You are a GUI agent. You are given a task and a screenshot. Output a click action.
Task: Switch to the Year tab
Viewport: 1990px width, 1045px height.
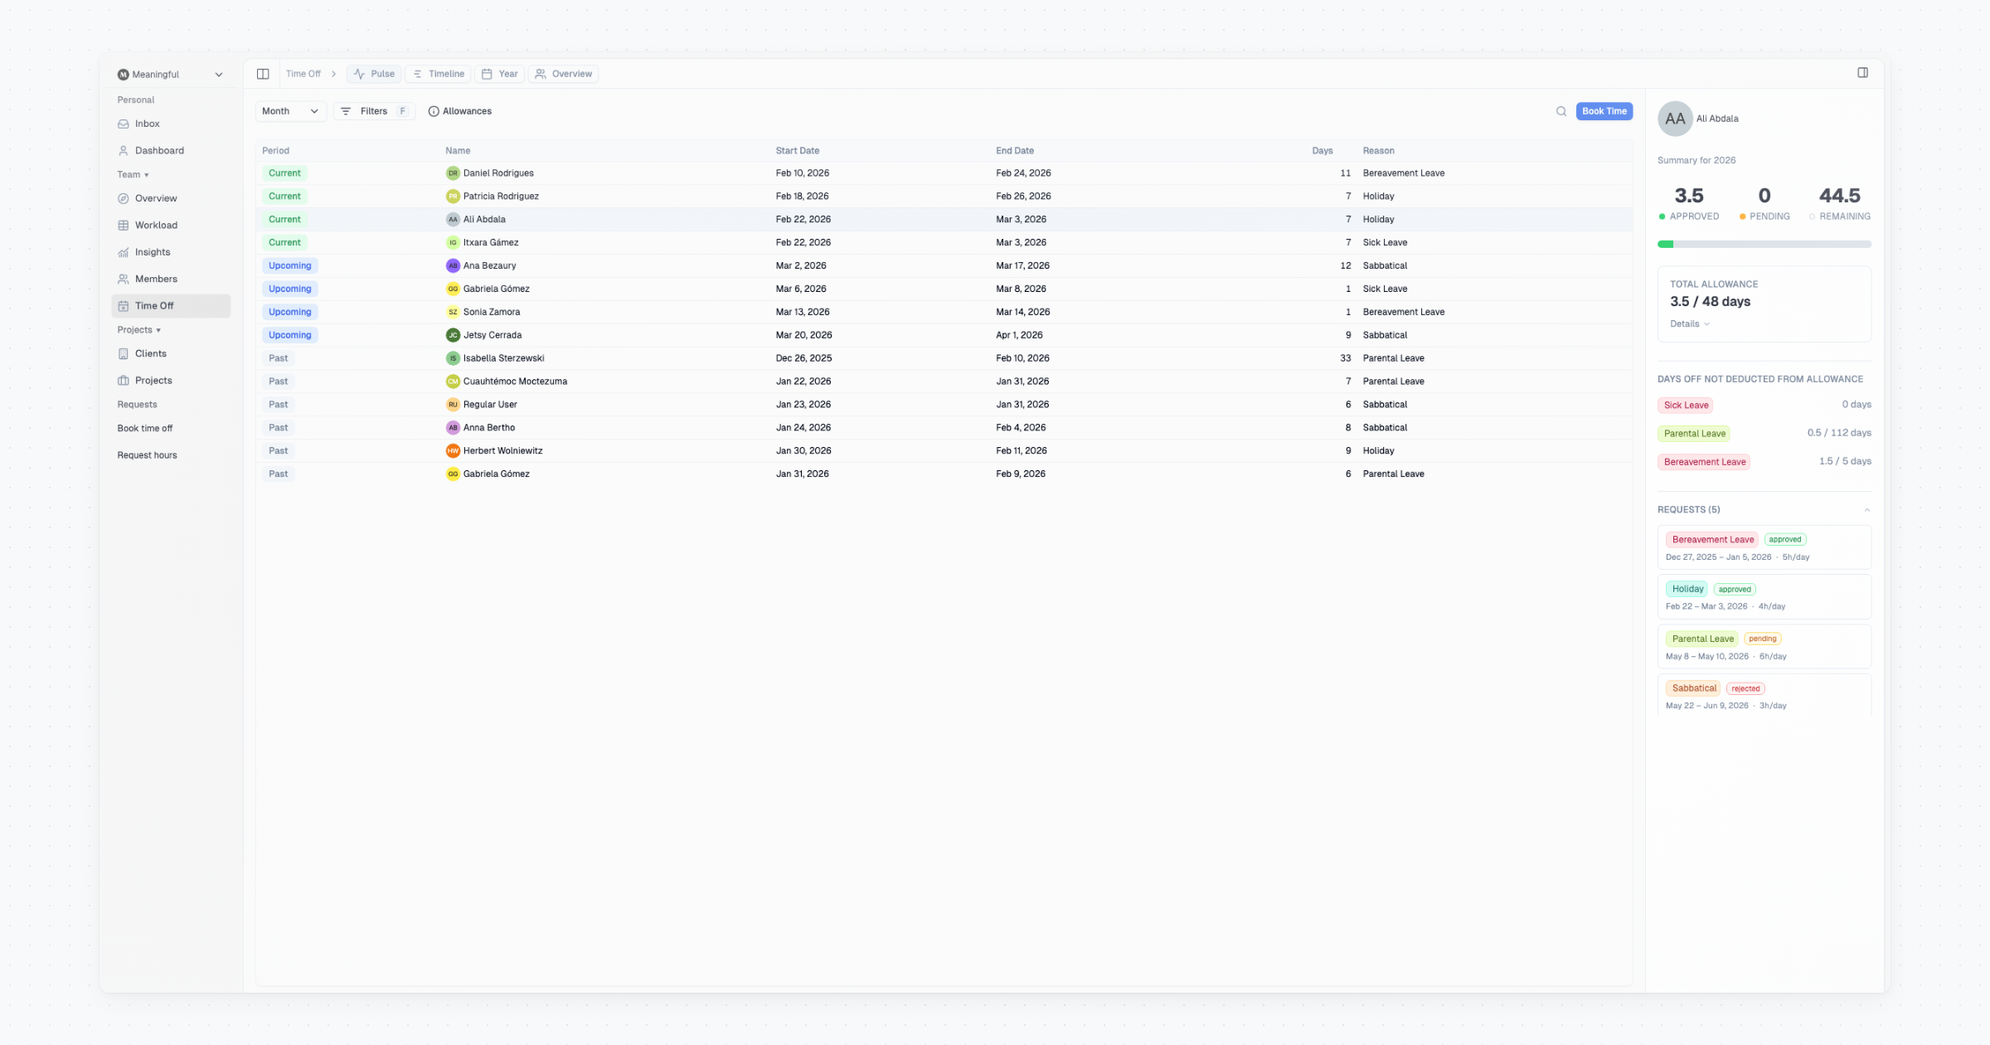[500, 74]
